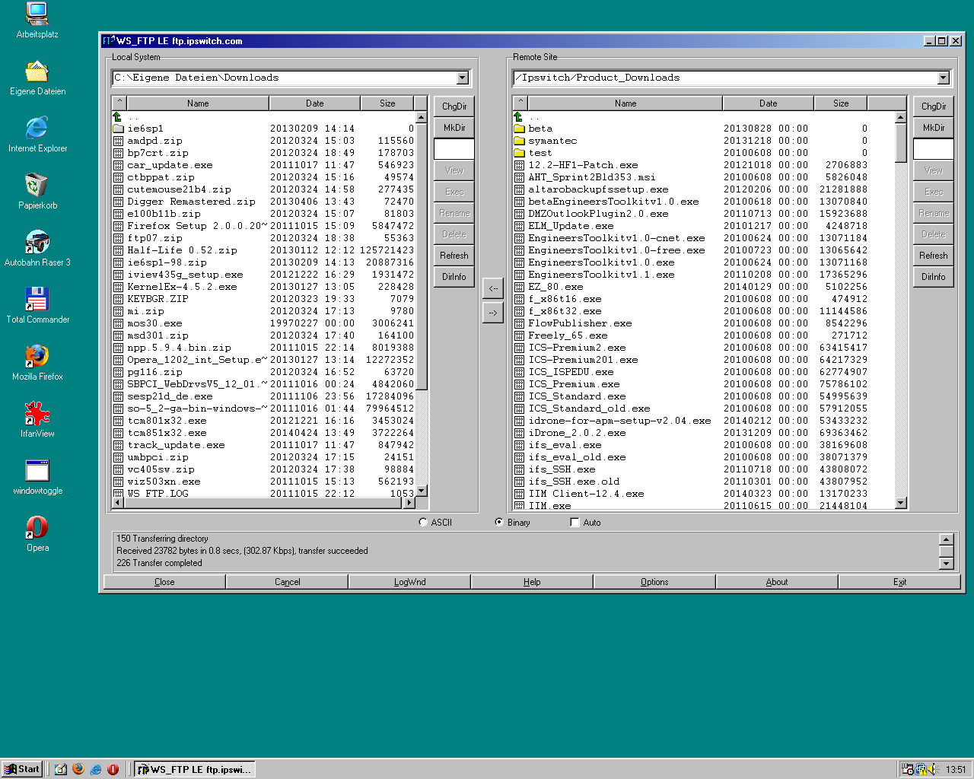The height and width of the screenshot is (779, 974).
Task: Open the Windows Start menu
Action: point(21,769)
